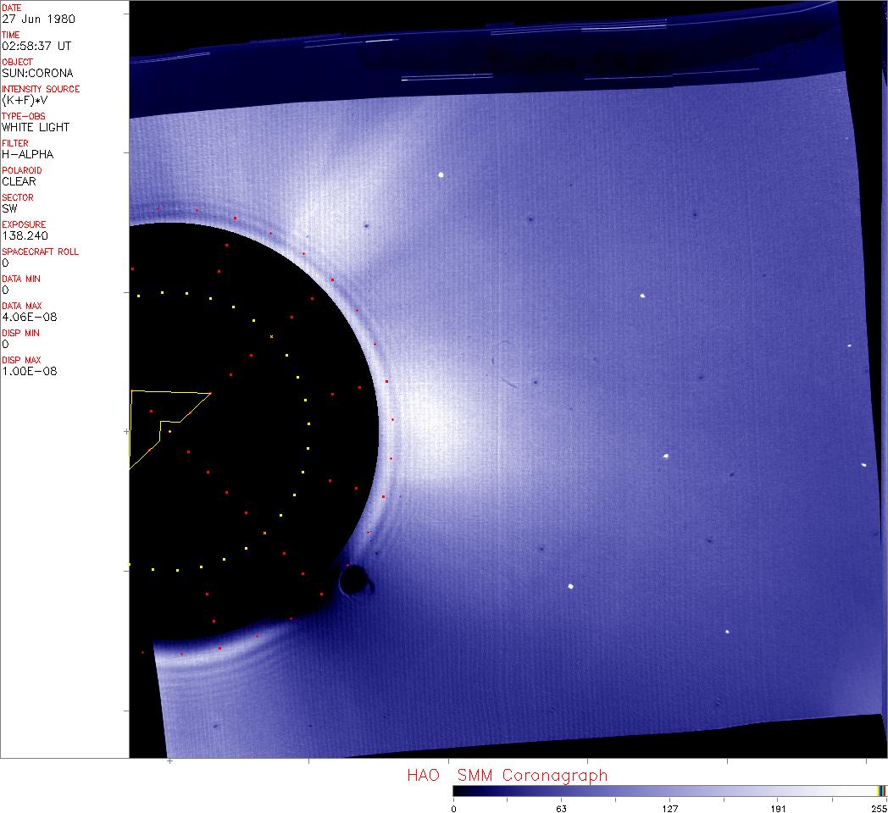888x813 pixels.
Task: Click the SUN:CORONA object value
Action: [x=37, y=73]
